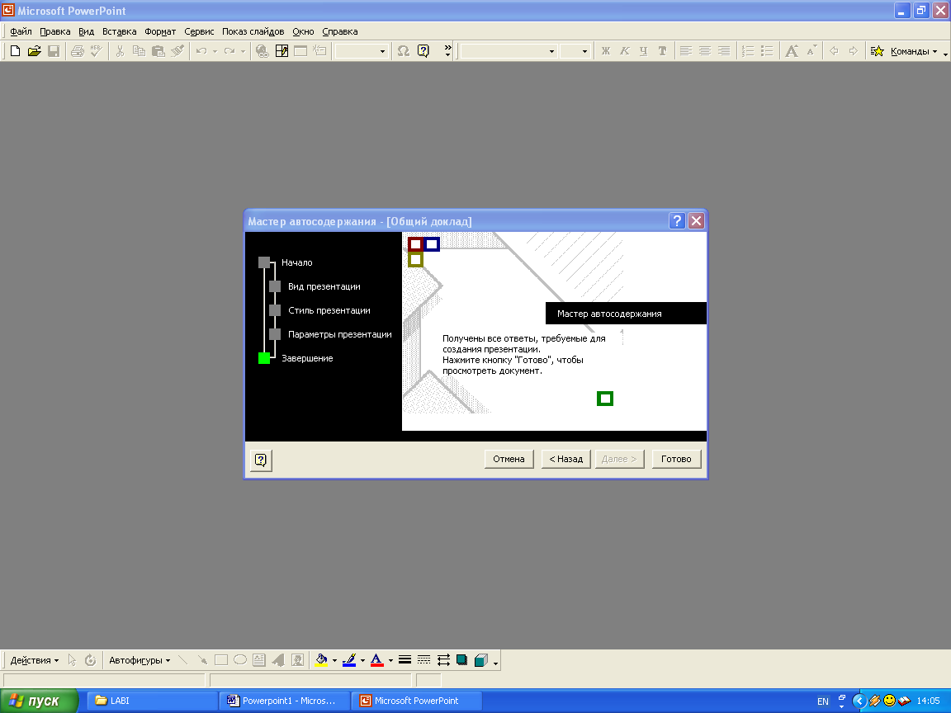This screenshot has width=951, height=713.
Task: Select the Line drawing tool
Action: (183, 660)
